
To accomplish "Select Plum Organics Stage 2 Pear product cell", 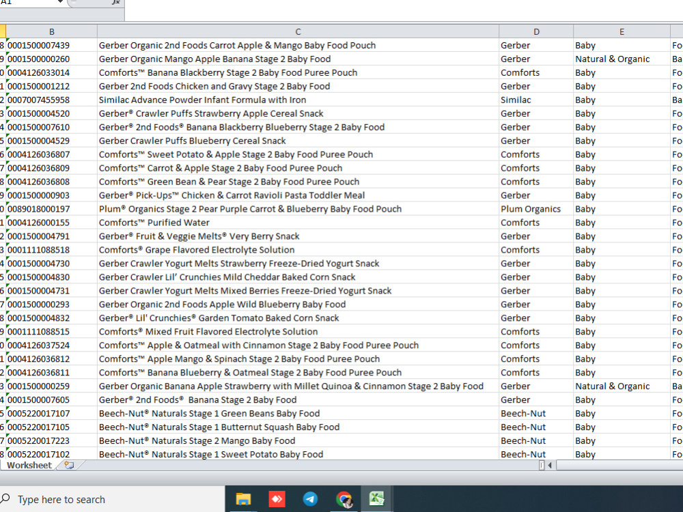I will tap(298, 209).
